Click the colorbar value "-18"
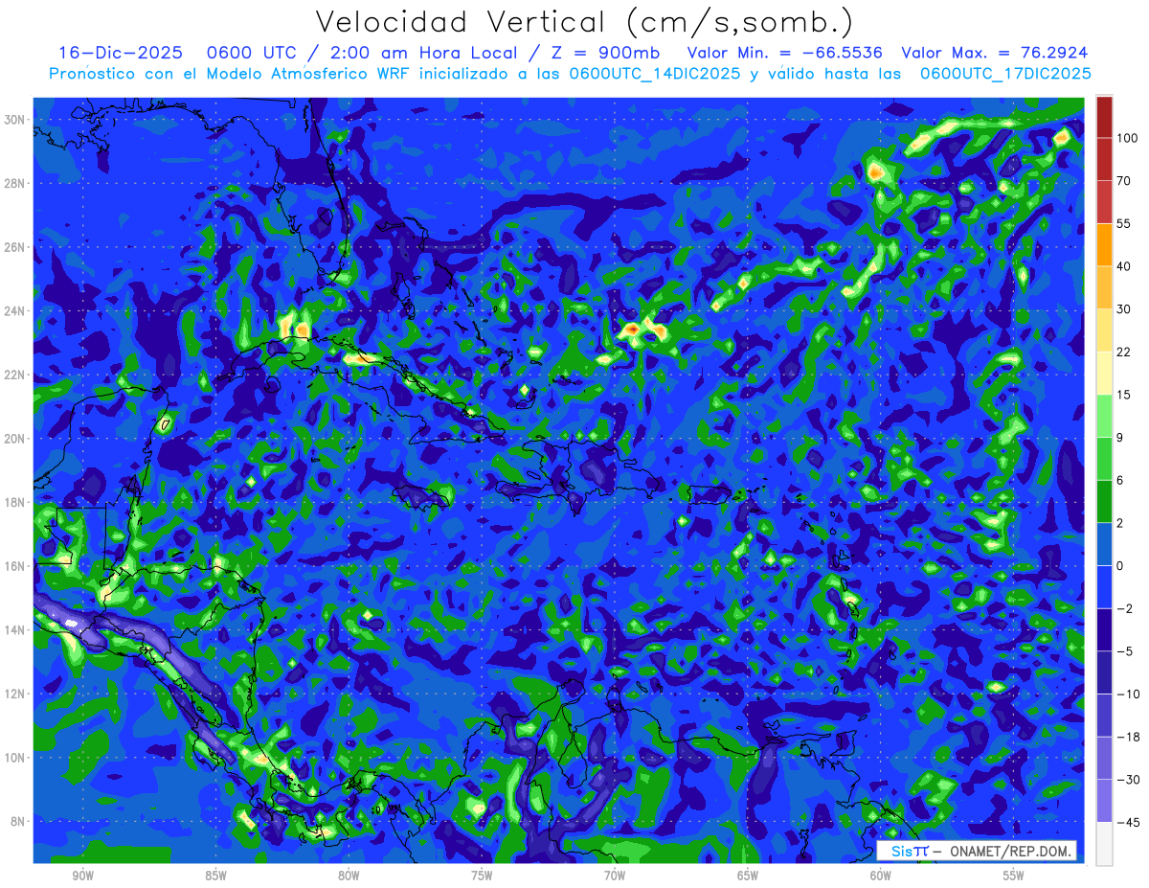Image resolution: width=1149 pixels, height=888 pixels. [x=1127, y=737]
